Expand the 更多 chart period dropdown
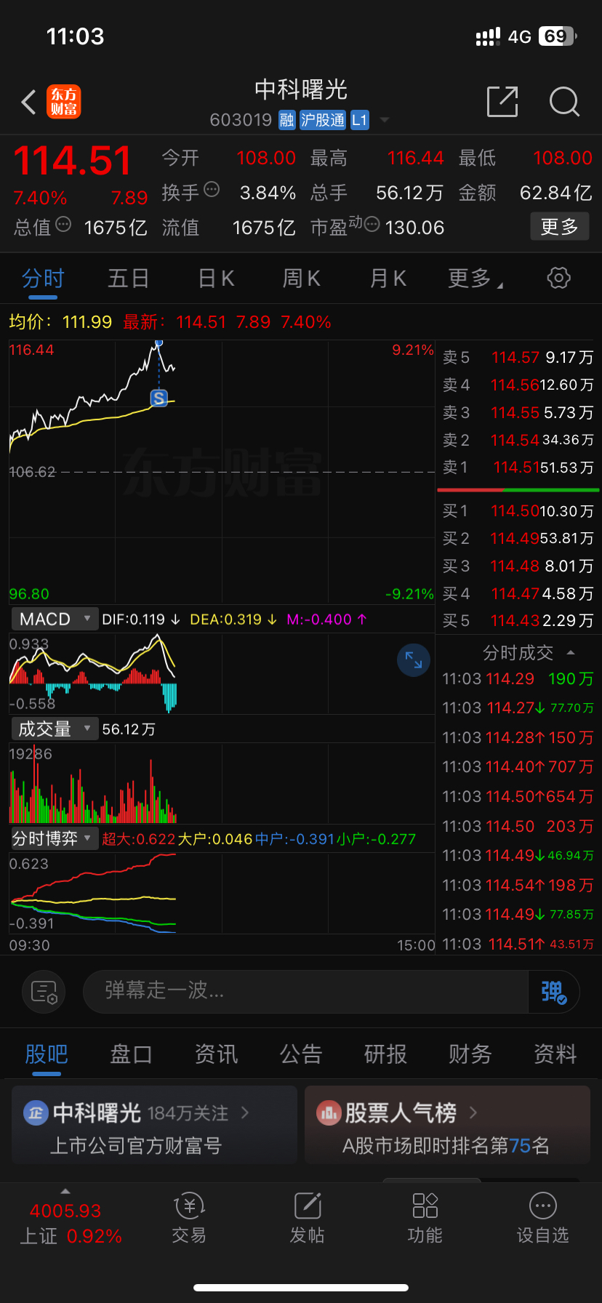Screen dimensions: 602x1303 tap(475, 278)
